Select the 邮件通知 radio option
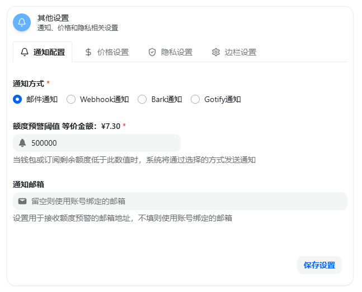This screenshot has height=292, width=362. click(17, 99)
